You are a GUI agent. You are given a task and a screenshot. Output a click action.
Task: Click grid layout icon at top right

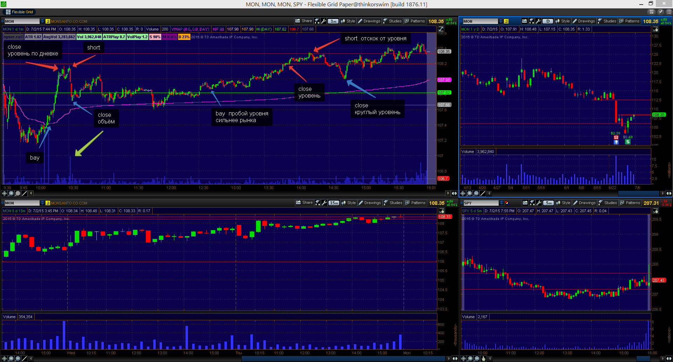point(652,12)
